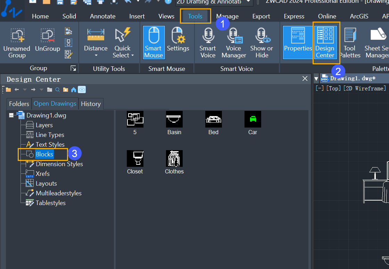Screen dimensions: 389x269
Task: Open the Group panel dialog launcher arrow
Action: 73,68
